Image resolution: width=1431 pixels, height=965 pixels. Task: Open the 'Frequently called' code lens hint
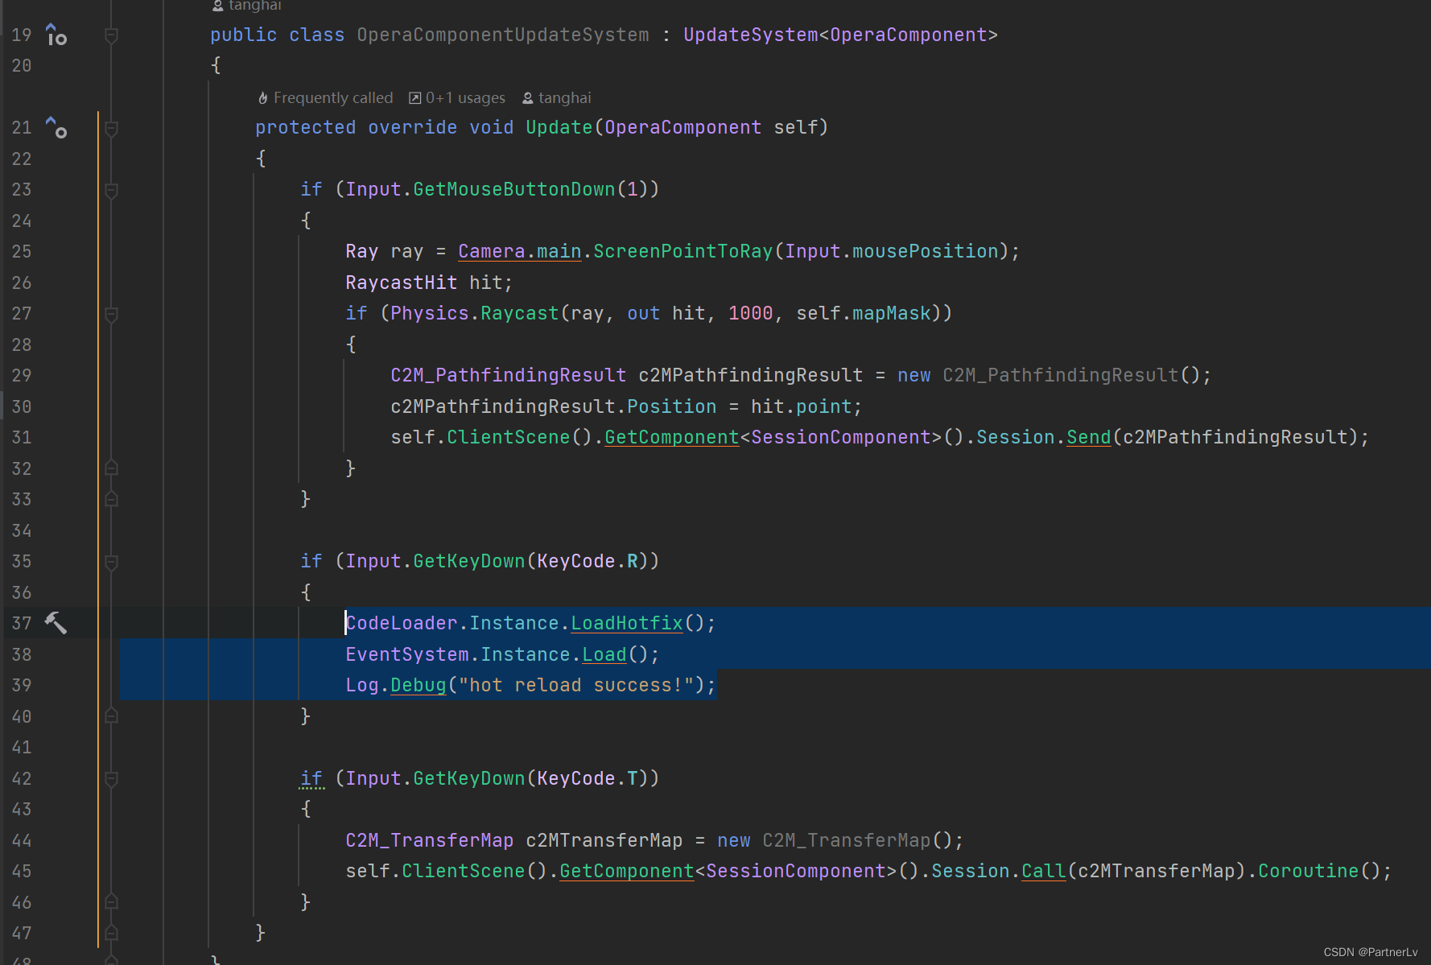click(x=325, y=97)
